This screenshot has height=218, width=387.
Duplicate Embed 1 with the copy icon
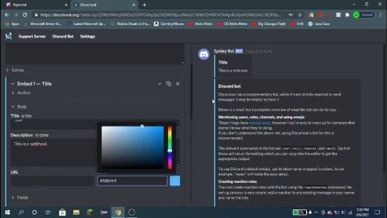click(x=169, y=84)
